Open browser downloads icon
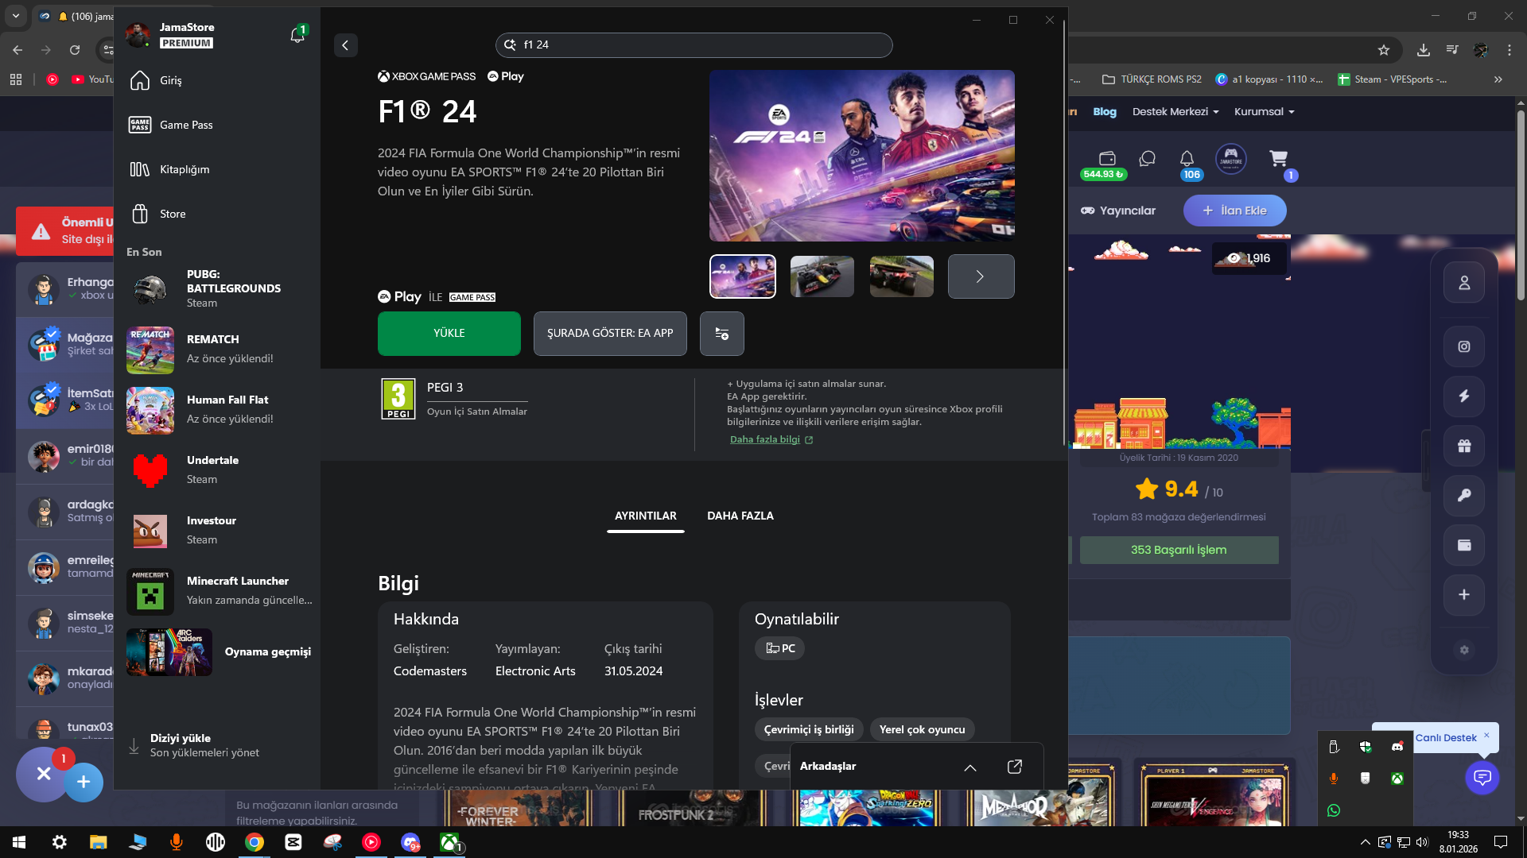 pyautogui.click(x=1424, y=50)
